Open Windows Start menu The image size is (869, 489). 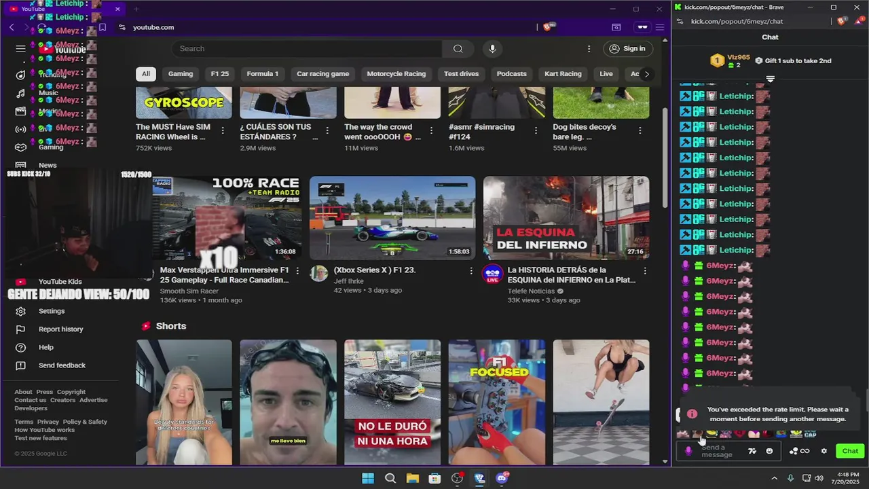[368, 478]
